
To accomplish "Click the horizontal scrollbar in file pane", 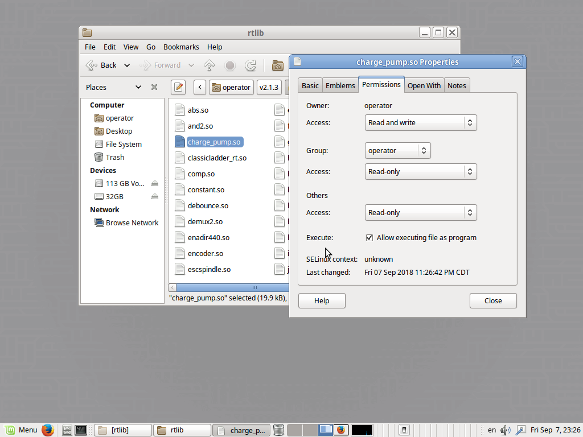I will pos(232,287).
